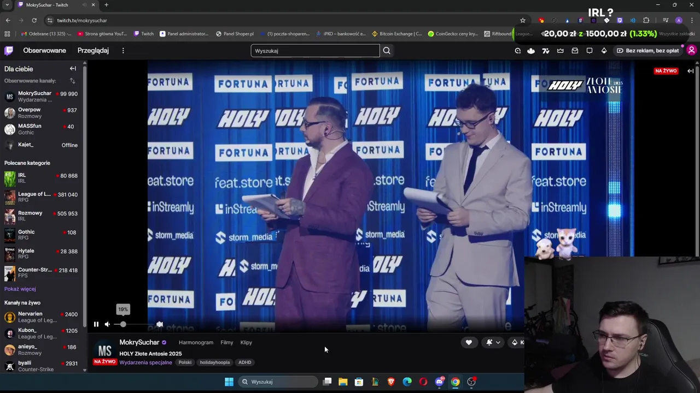The height and width of the screenshot is (393, 700).
Task: Click Bez reklam, bez opłat button
Action: 648,50
